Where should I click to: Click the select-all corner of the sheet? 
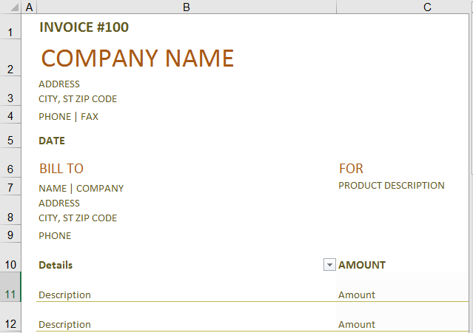pyautogui.click(x=10, y=7)
